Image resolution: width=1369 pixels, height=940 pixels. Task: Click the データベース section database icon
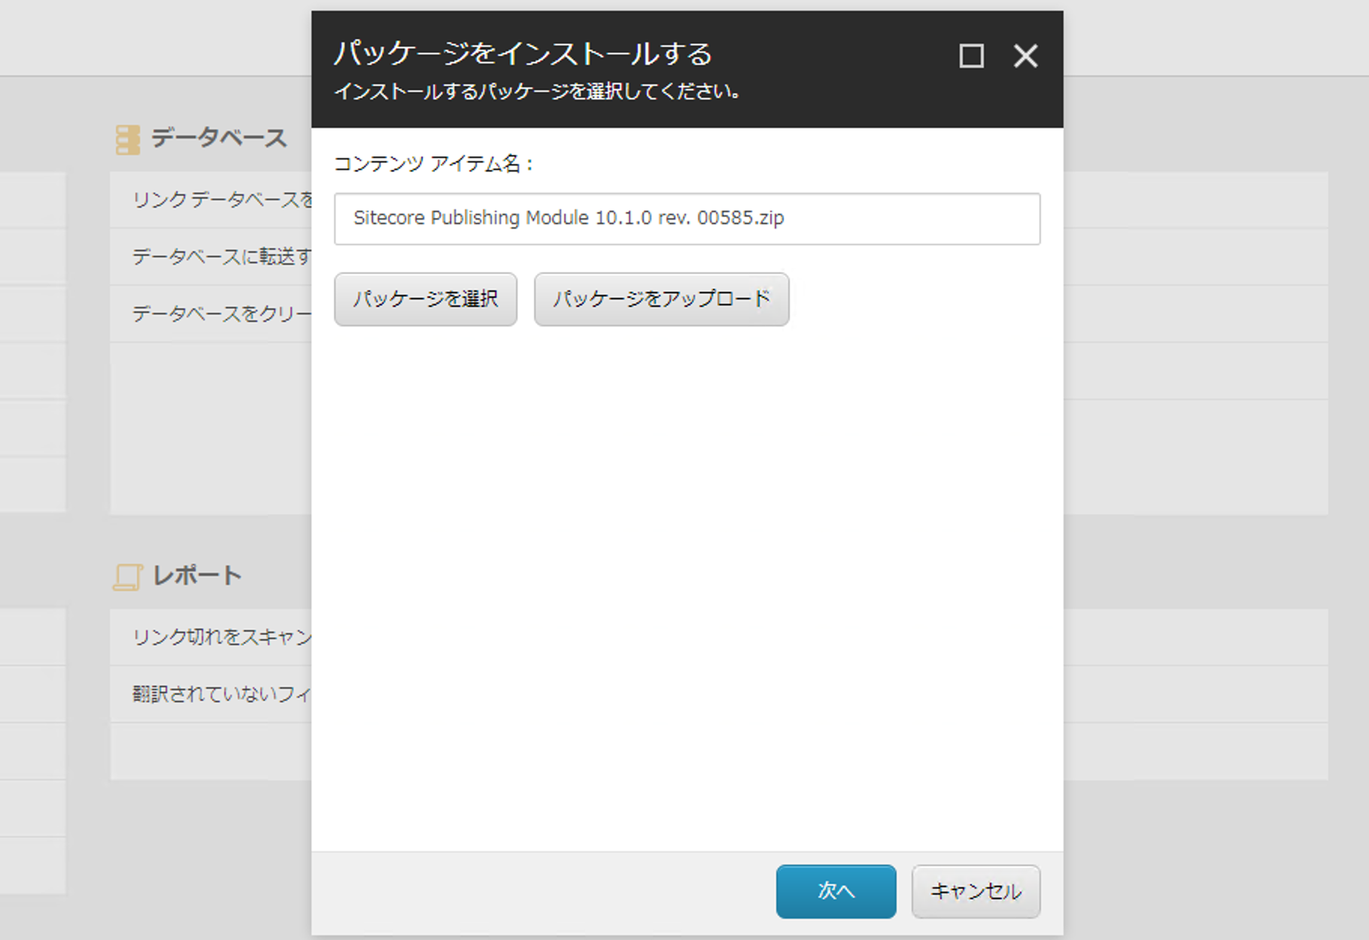point(128,140)
